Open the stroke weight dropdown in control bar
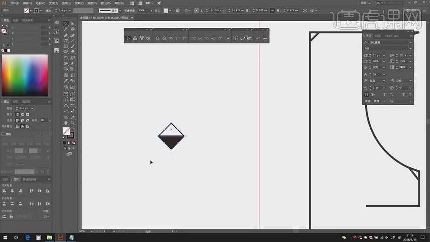Screen dimensions: 430x242 [70, 10]
